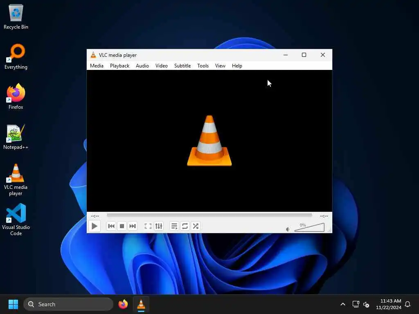Click the VLC video display area
This screenshot has height=314, width=419.
pyautogui.click(x=209, y=141)
